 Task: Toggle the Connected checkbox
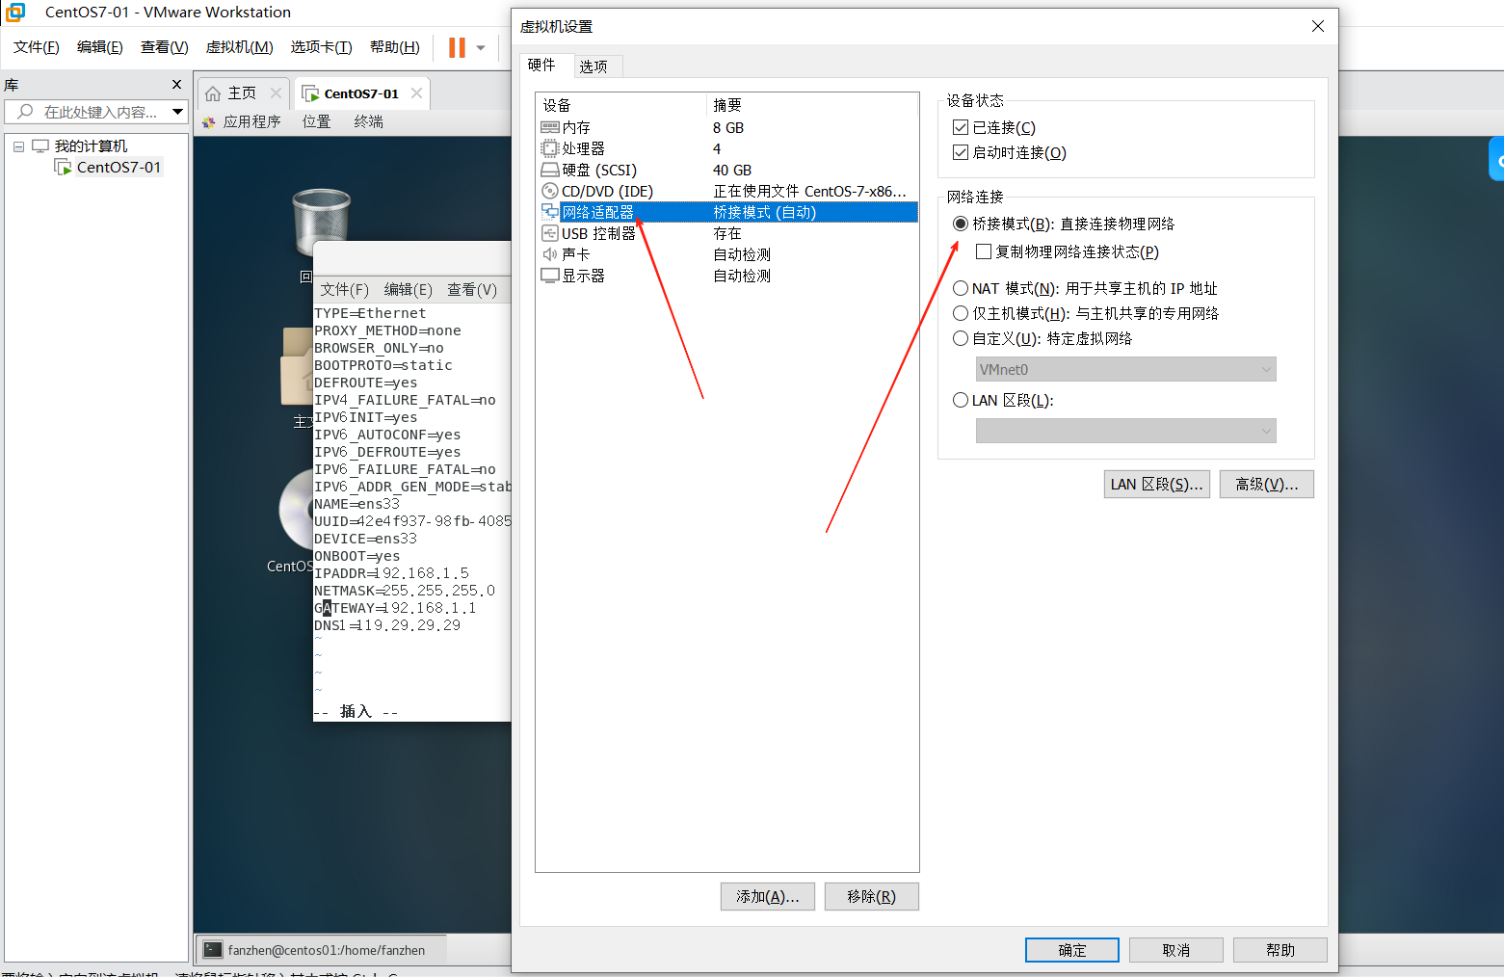point(961,127)
